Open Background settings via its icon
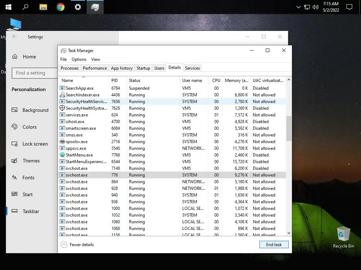 click(14, 110)
